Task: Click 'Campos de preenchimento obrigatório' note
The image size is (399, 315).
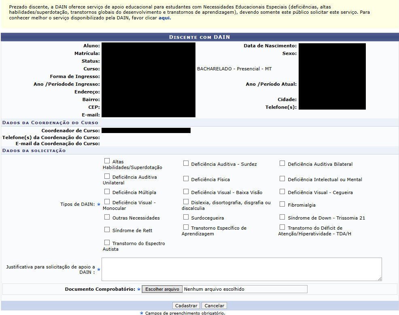Action: (x=185, y=313)
